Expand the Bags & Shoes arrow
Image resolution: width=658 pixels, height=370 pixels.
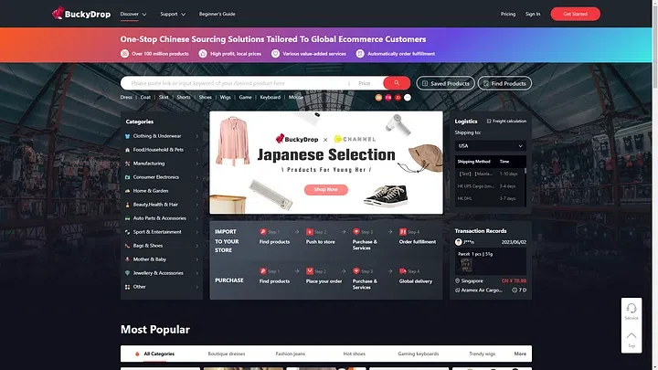(196, 246)
